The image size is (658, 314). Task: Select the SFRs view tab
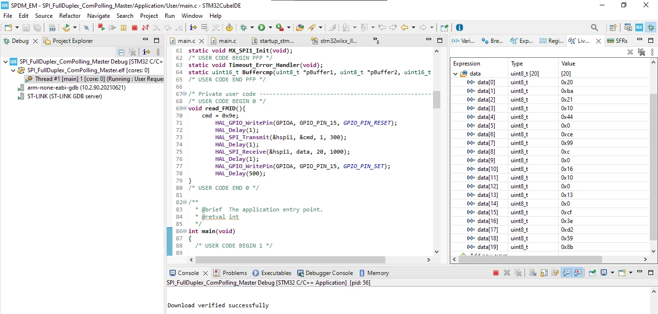coord(618,41)
